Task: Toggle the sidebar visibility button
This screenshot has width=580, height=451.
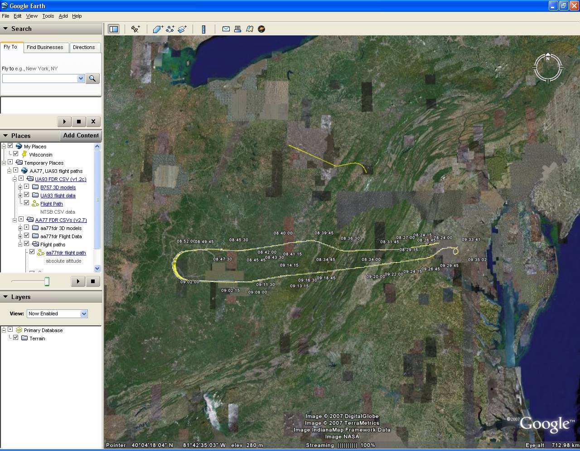Action: (x=114, y=29)
